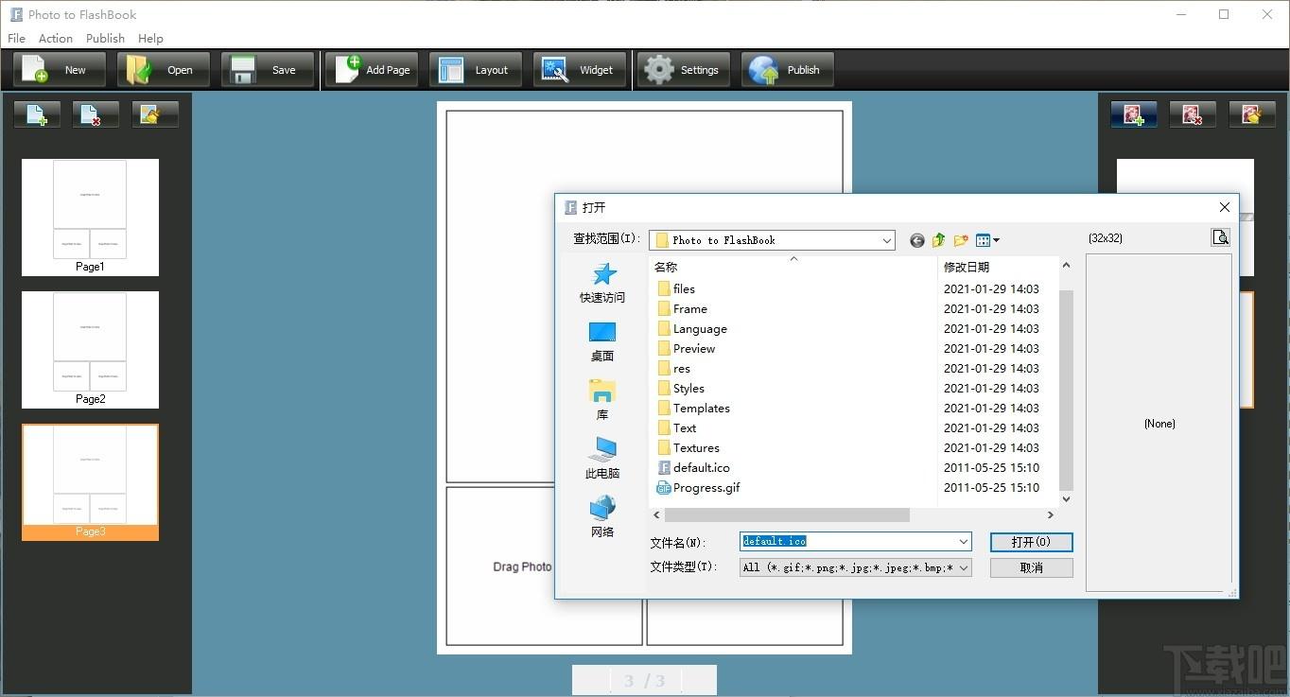The image size is (1290, 697).
Task: Open the Widget tool
Action: pyautogui.click(x=580, y=70)
